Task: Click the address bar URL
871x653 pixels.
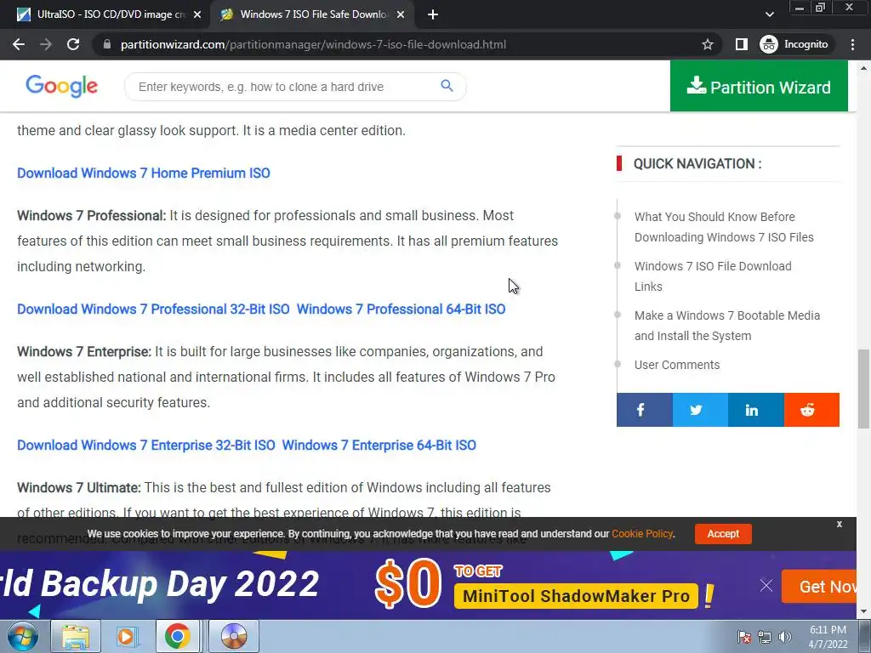Action: coord(313,44)
